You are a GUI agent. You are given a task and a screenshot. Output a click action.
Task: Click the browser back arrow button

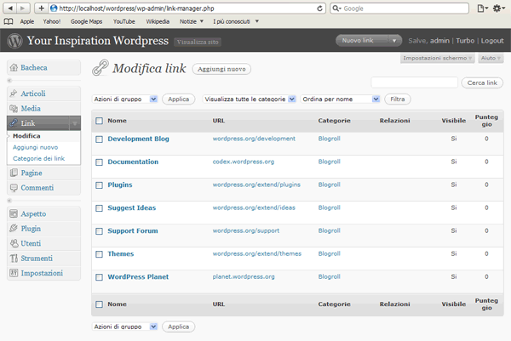tap(10, 9)
